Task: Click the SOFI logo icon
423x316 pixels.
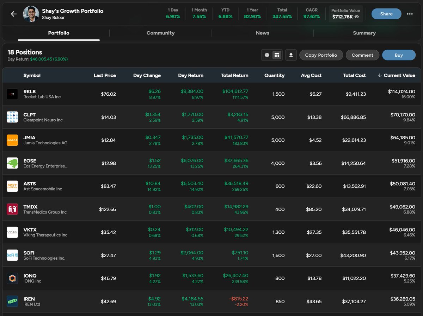Action: pyautogui.click(x=12, y=255)
